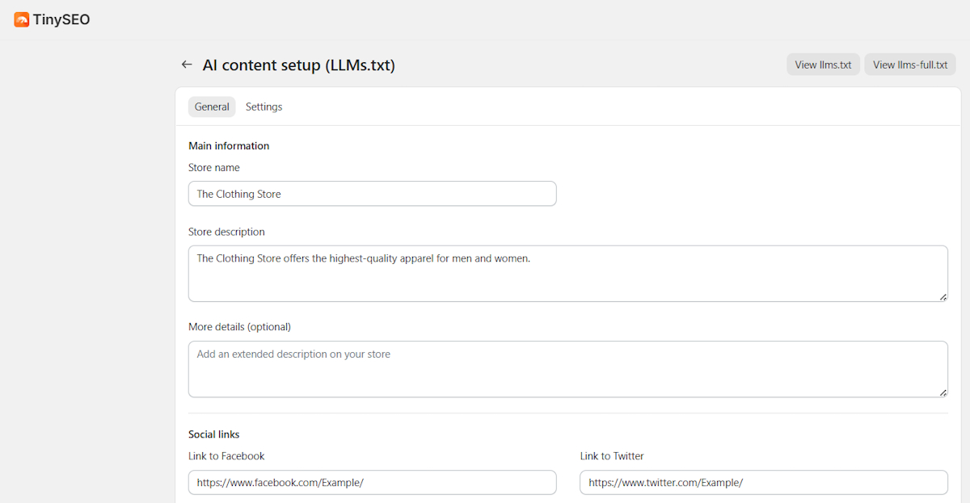Click the TinySEO brand name text
970x503 pixels.
[61, 19]
